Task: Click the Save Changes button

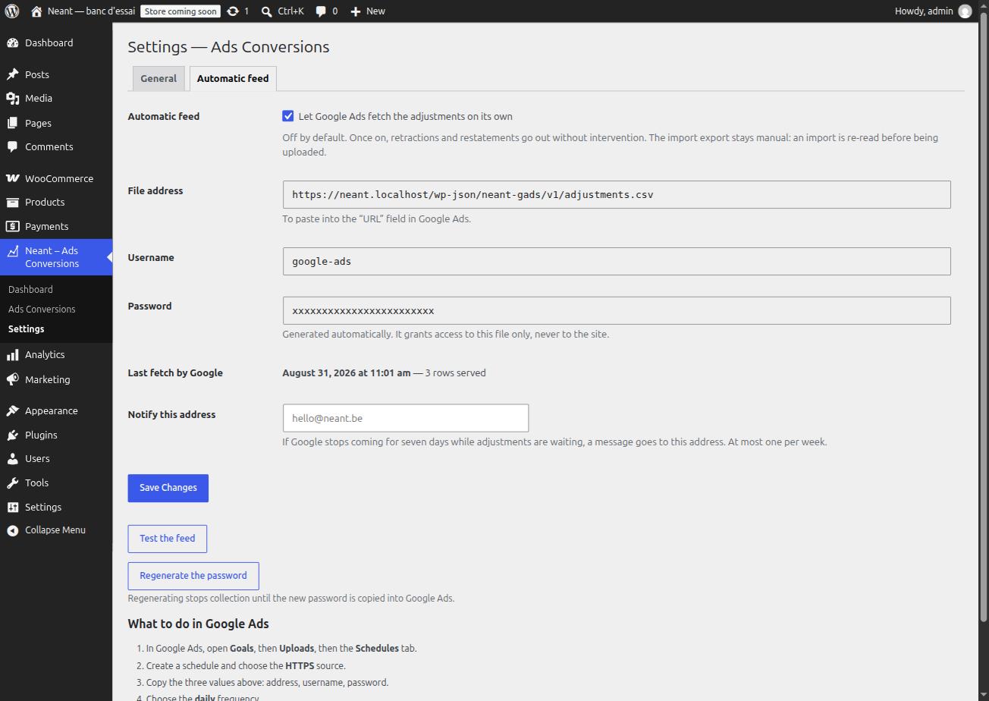Action: [168, 488]
